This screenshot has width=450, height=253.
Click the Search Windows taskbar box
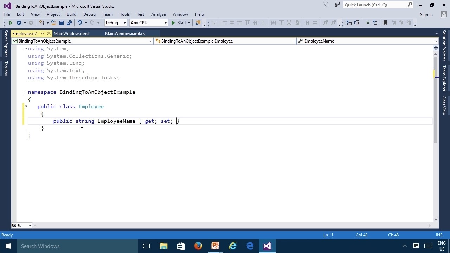pos(77,246)
